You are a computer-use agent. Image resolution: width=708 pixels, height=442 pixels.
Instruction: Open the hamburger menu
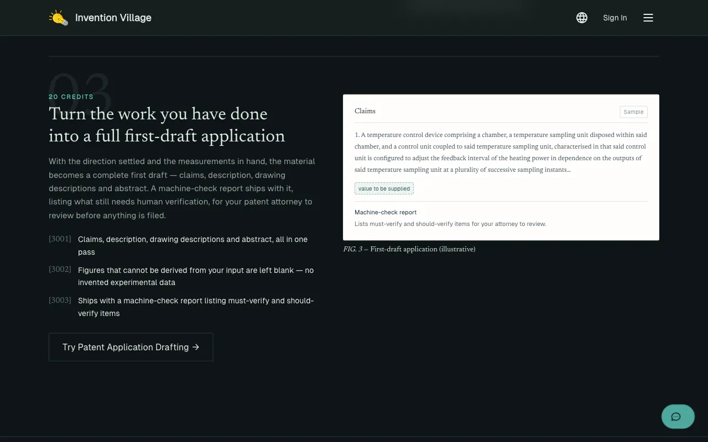tap(648, 18)
